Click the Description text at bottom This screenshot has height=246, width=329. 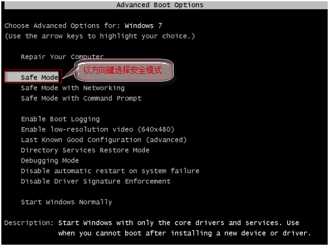click(185, 228)
